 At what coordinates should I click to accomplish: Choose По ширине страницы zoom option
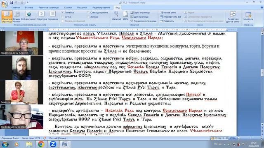(143, 21)
